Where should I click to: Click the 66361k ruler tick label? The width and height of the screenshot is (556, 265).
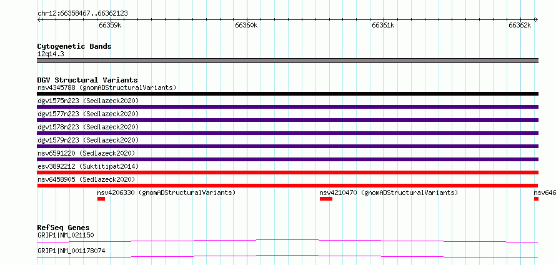click(383, 25)
